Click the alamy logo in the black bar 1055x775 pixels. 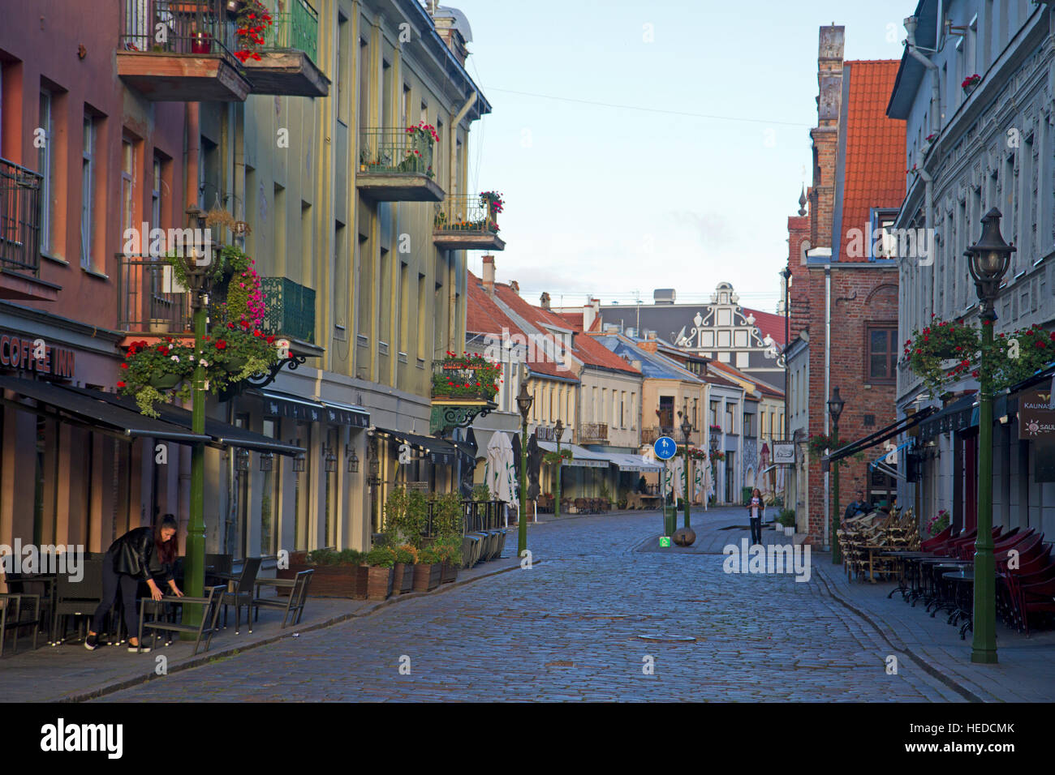[81, 739]
